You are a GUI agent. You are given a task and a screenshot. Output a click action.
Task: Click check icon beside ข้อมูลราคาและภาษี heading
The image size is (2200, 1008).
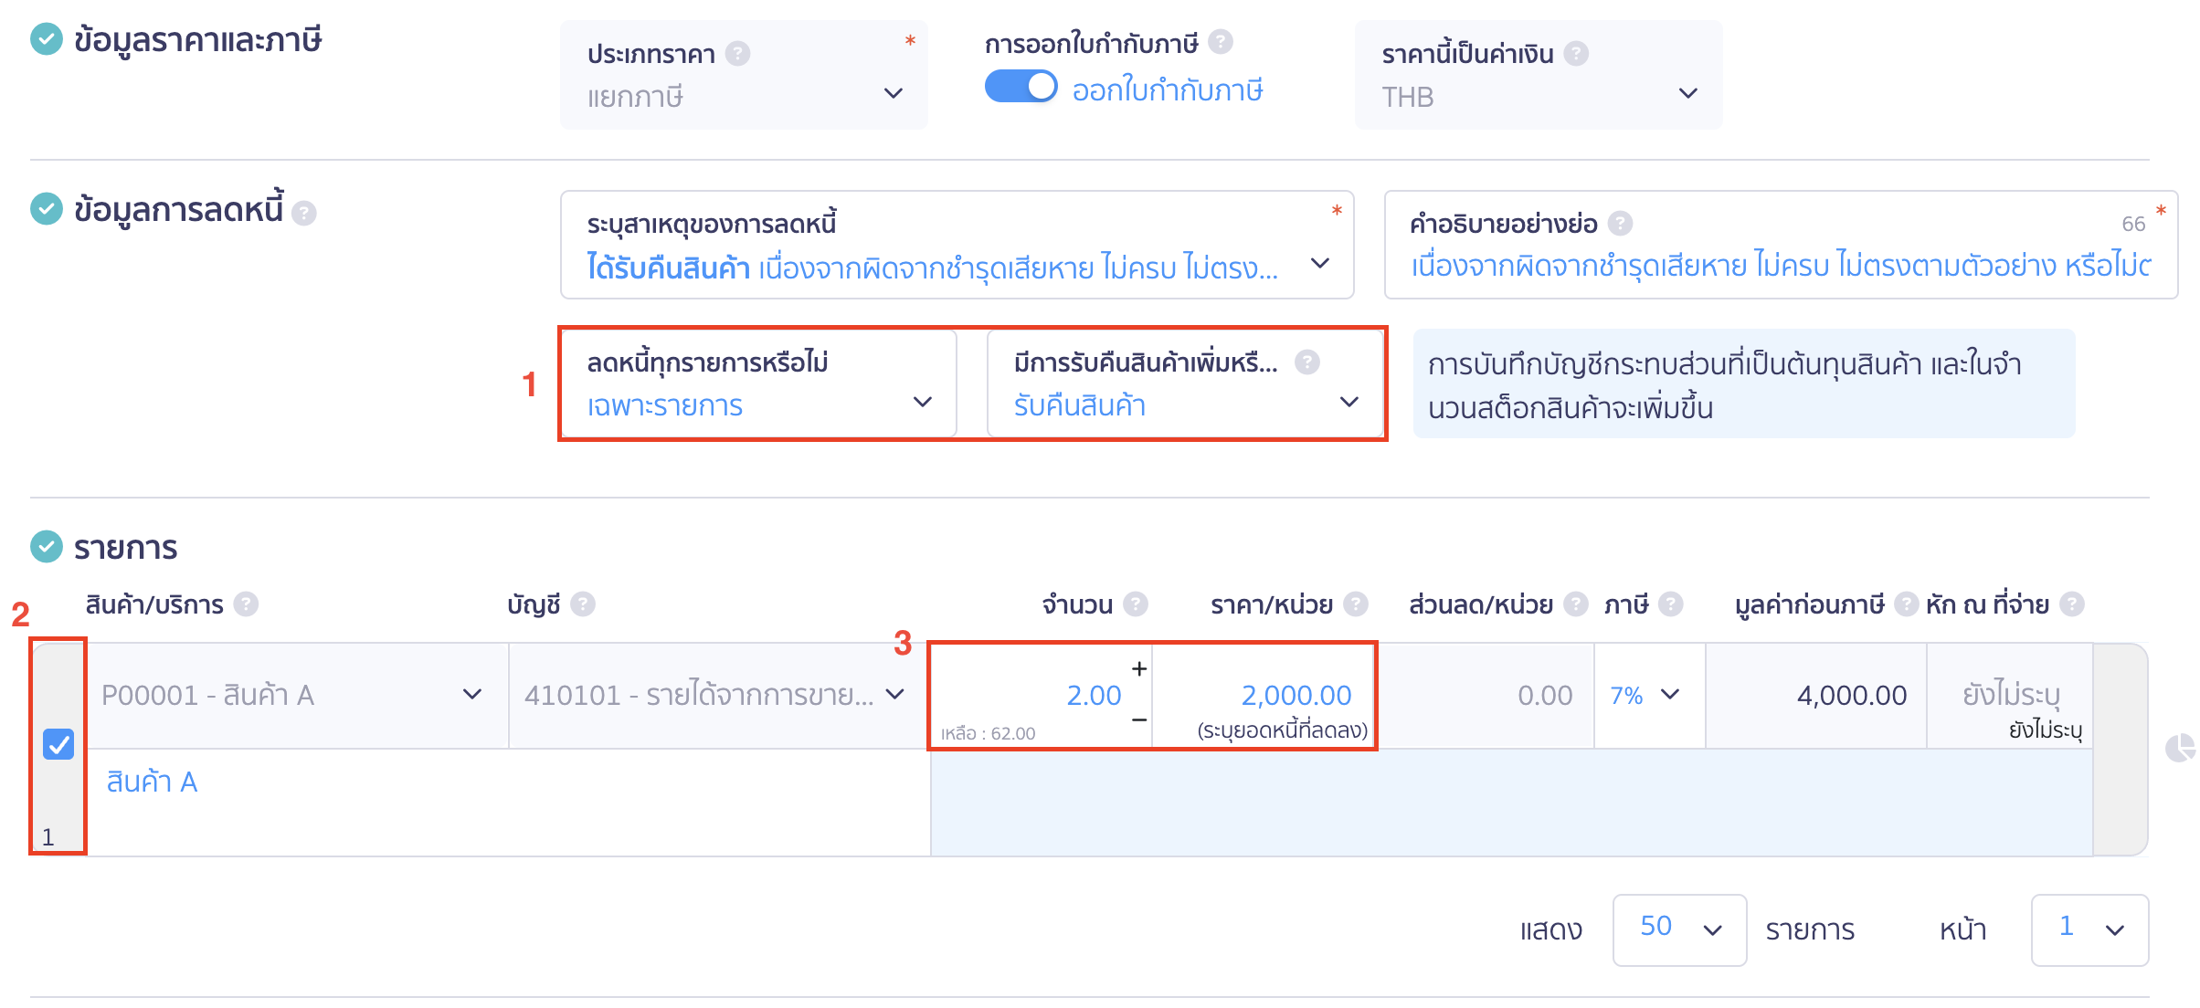47,39
